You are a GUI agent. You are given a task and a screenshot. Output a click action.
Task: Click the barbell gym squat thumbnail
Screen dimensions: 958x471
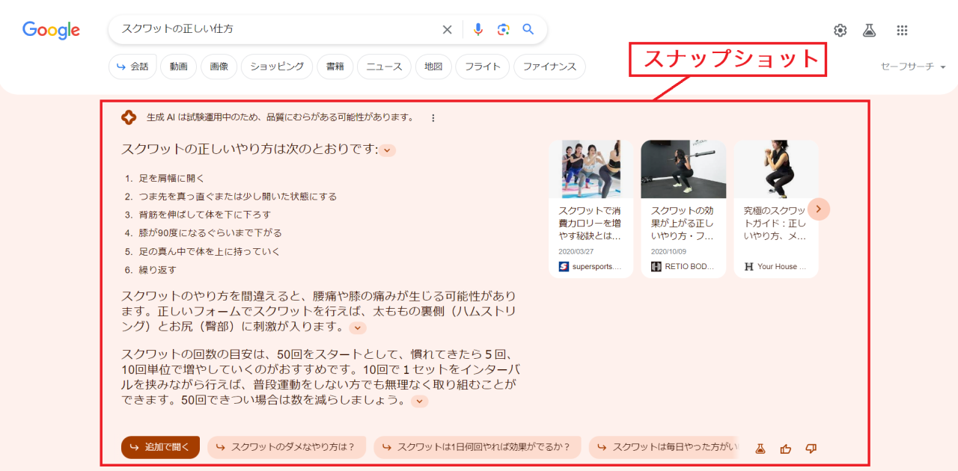(683, 169)
